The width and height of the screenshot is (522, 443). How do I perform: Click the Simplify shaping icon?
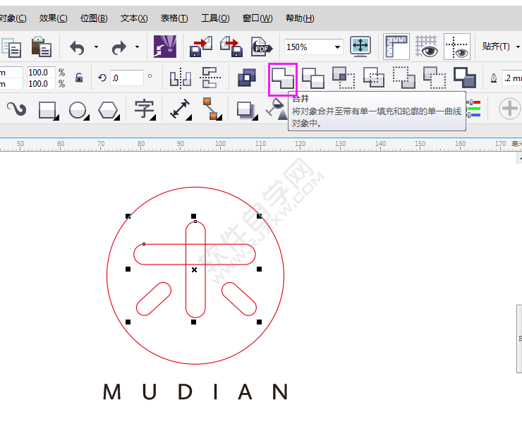(374, 78)
